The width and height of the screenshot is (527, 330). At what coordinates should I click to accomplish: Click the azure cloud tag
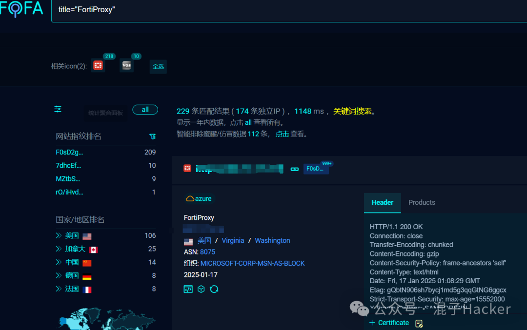199,199
